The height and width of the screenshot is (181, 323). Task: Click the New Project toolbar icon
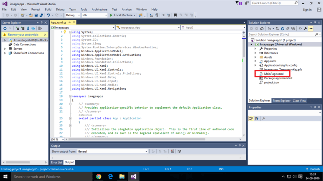click(23, 15)
